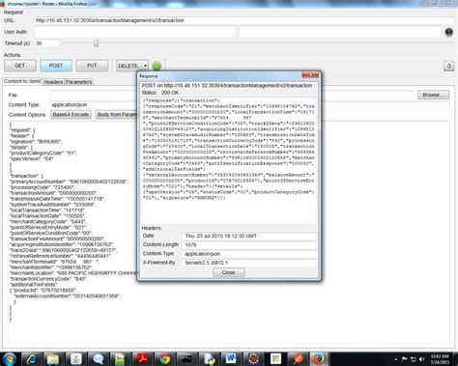Viewport: 458px width, 366px height.
Task: Switch to the Headers tab
Action: coord(53,82)
